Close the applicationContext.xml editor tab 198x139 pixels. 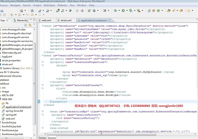coord(109,20)
